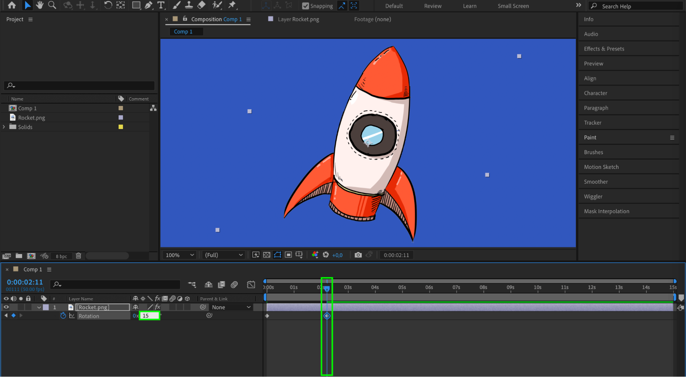Open the (Full) resolution dropdown
686x377 pixels.
(224, 255)
